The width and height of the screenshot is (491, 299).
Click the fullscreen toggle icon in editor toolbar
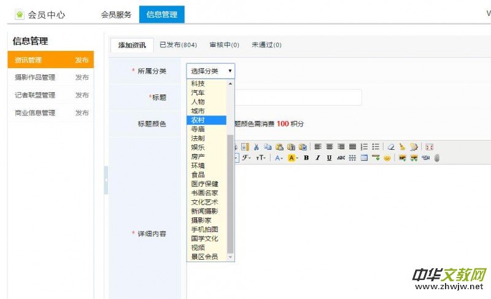[429, 147]
